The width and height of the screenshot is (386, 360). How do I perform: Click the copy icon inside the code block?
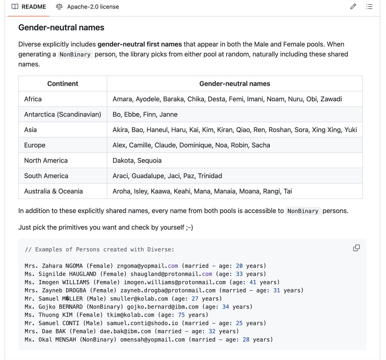click(356, 248)
